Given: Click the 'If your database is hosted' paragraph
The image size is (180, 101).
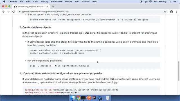Looking at the screenshot, I should tap(91, 81).
